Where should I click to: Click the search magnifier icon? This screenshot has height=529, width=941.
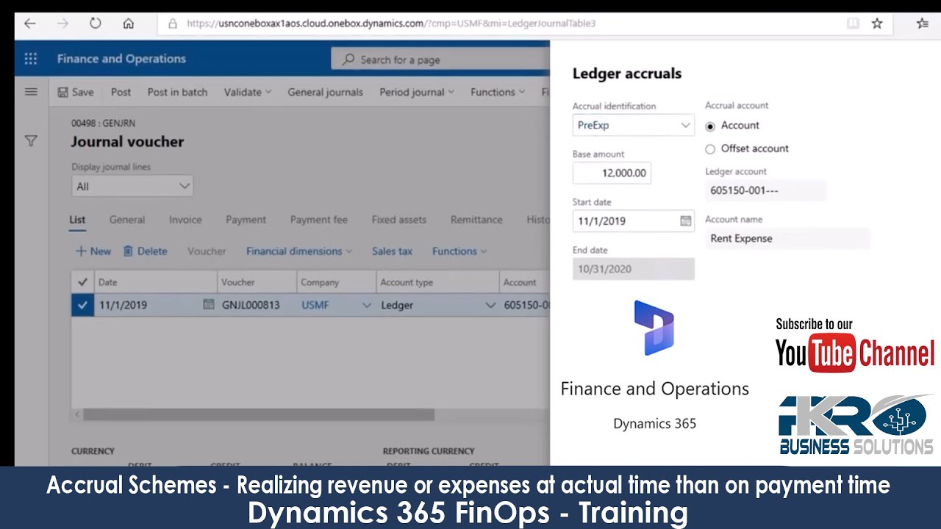348,60
